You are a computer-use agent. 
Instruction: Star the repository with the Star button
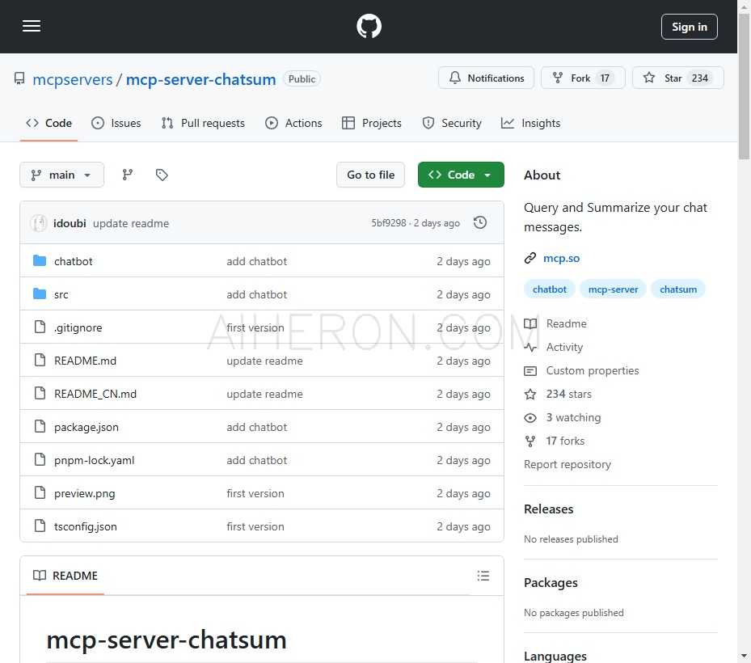677,78
